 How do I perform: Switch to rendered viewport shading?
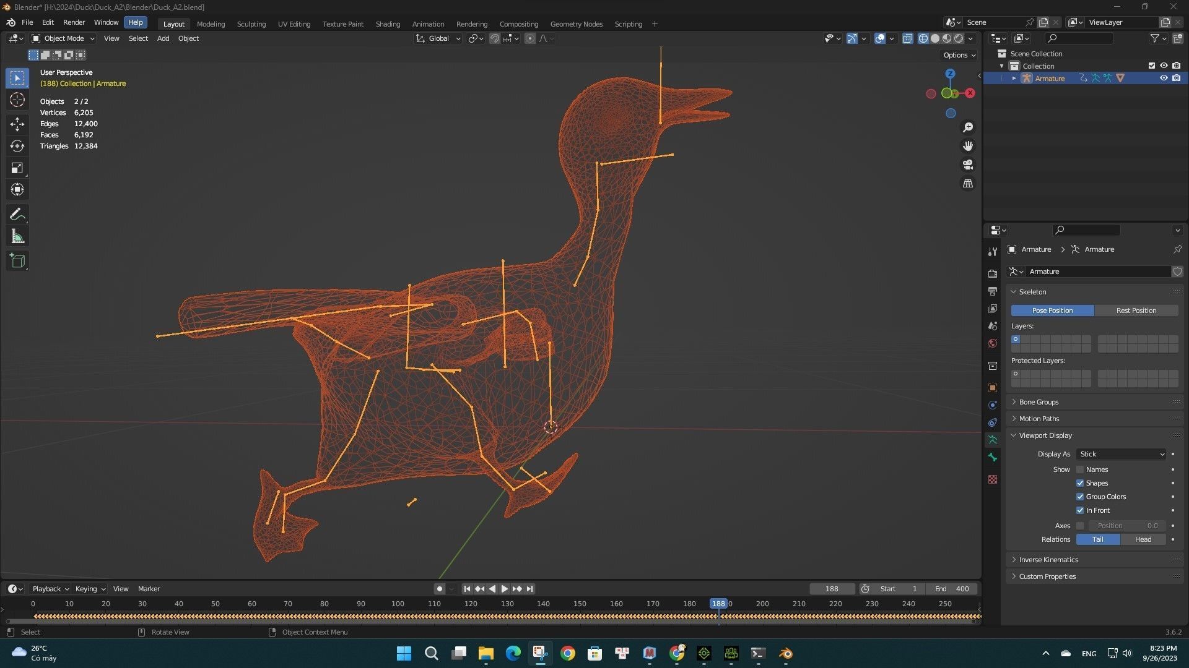959,38
